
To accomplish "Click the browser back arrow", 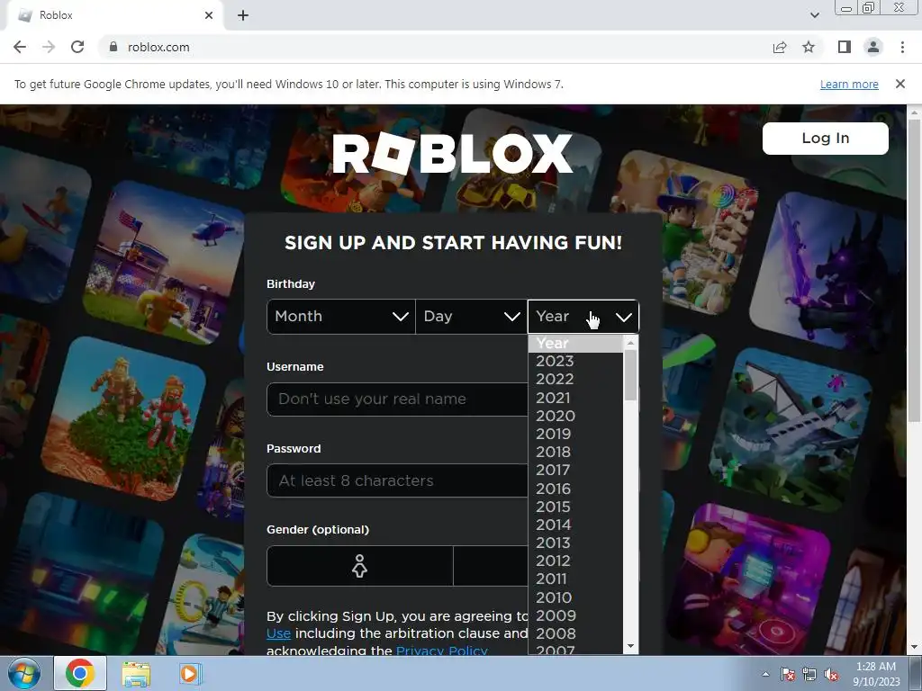I will [20, 47].
